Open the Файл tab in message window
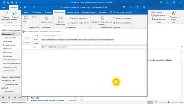Image resolution: width=184 pixels, height=104 pixels. pyautogui.click(x=26, y=12)
